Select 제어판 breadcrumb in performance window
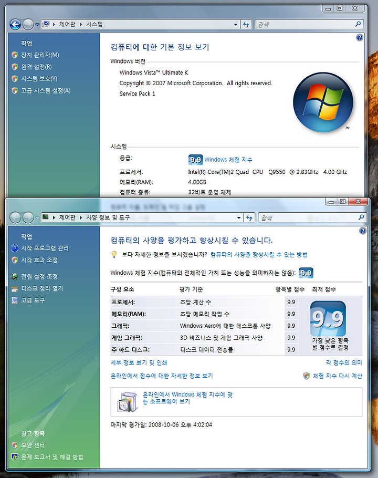Screen dimensions: 378x478 pos(67,217)
